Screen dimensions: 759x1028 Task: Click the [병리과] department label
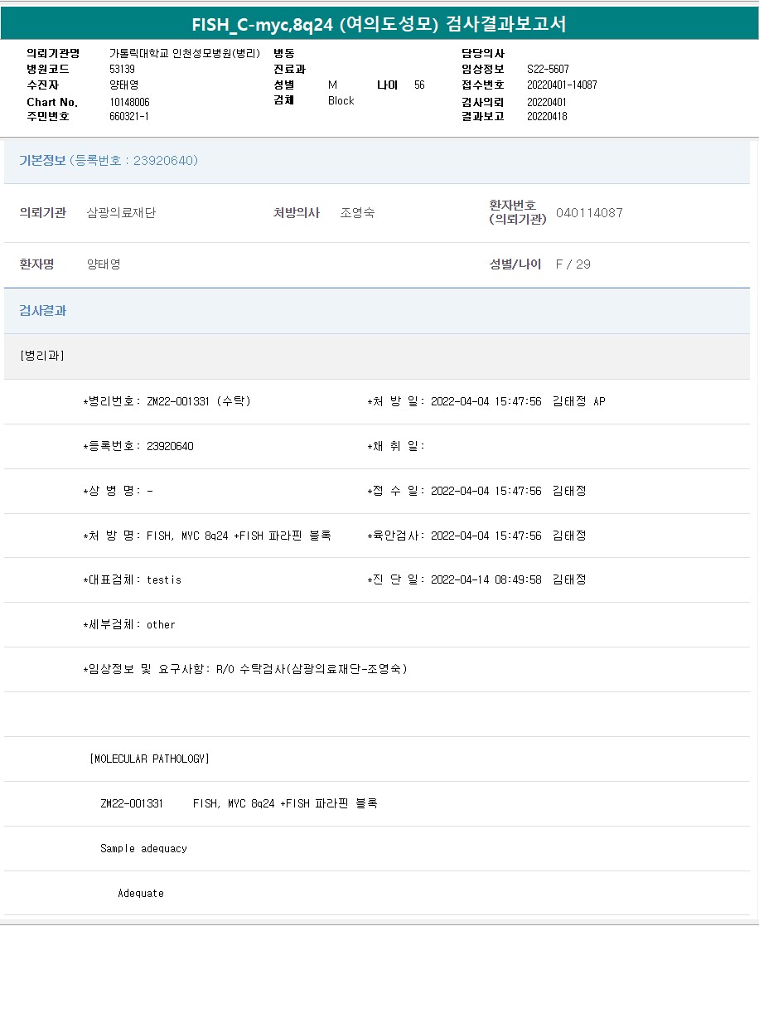point(41,356)
